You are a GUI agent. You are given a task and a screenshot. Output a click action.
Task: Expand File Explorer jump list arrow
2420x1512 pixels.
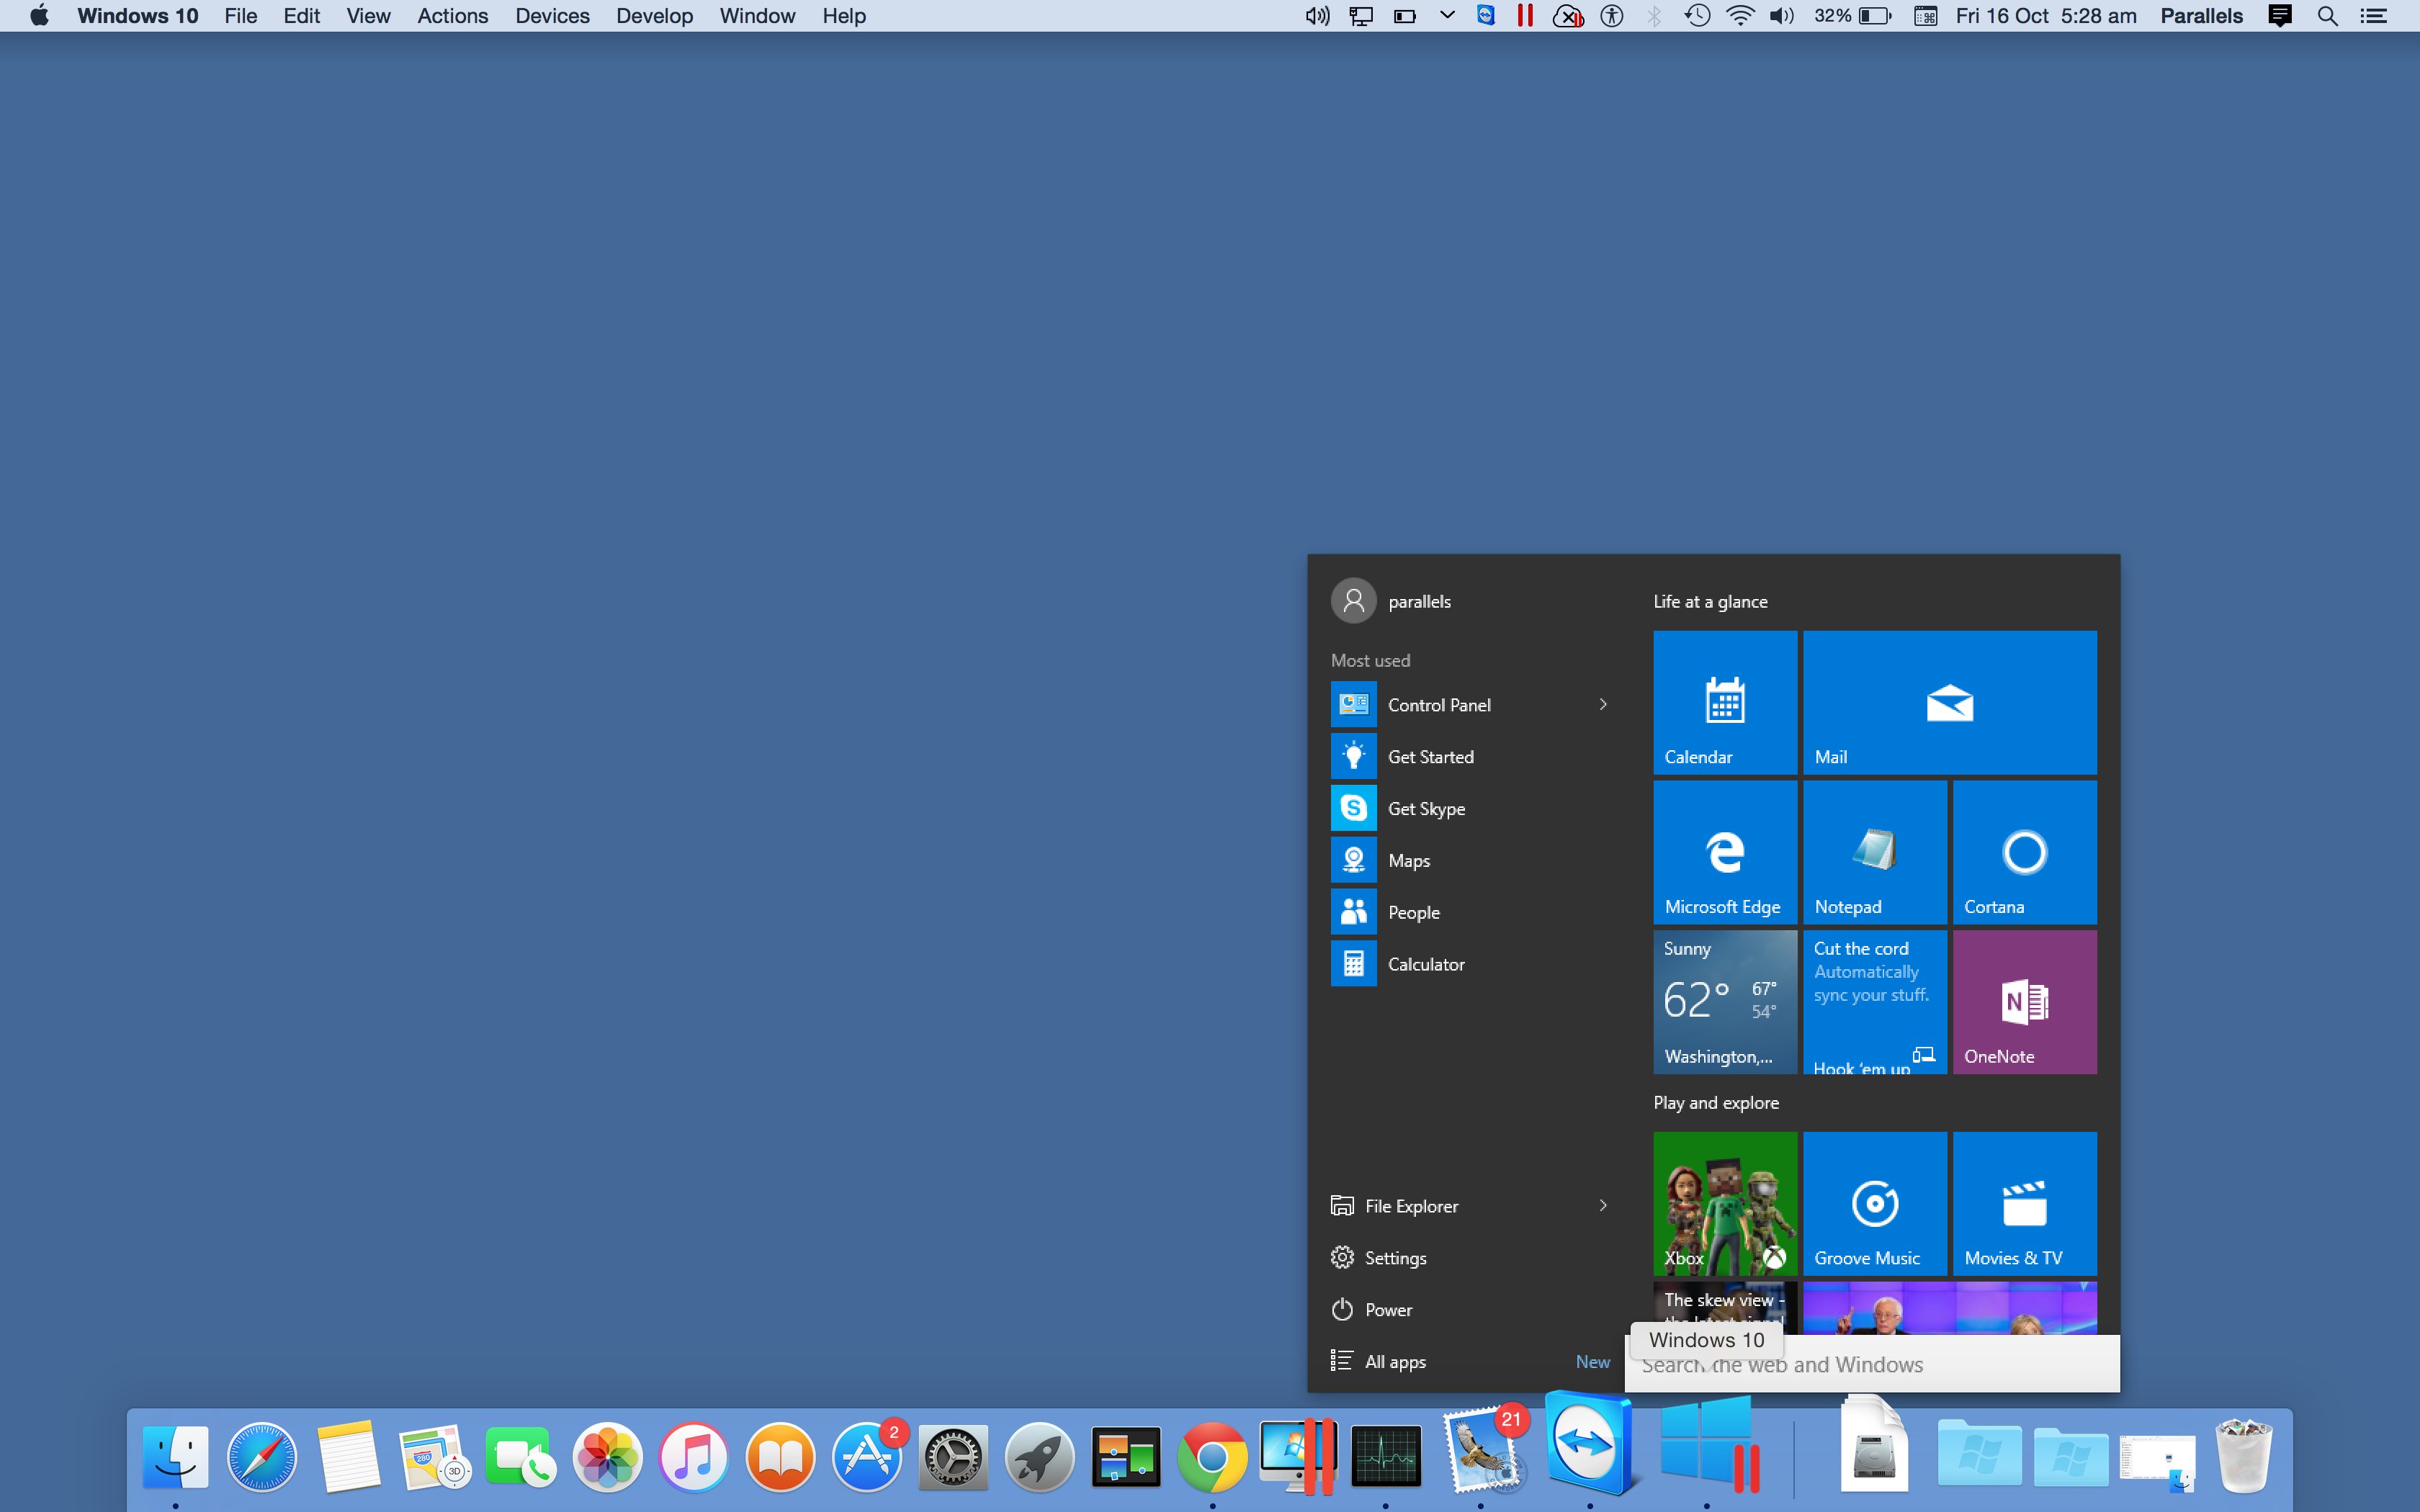[x=1603, y=1206]
